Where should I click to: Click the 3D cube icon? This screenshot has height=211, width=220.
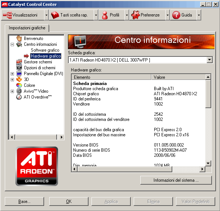[x=19, y=79]
